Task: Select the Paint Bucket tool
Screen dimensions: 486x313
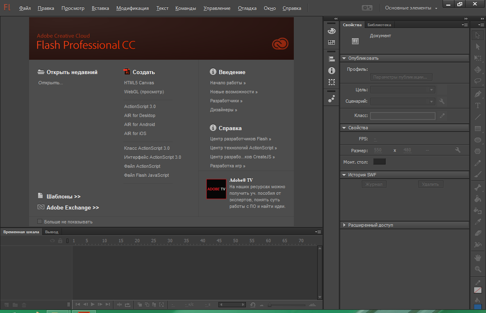Action: coord(478,199)
